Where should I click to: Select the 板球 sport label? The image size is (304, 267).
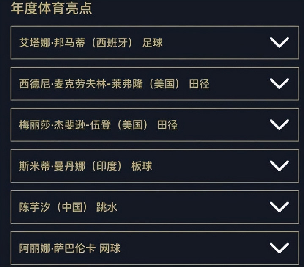pyautogui.click(x=142, y=166)
